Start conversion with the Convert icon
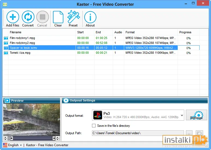Screen dimensions: 211x150 28,17
